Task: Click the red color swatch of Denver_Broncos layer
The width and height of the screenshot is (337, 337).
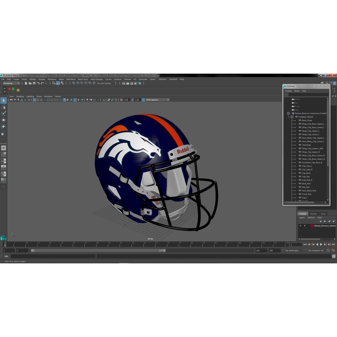Action: click(312, 226)
